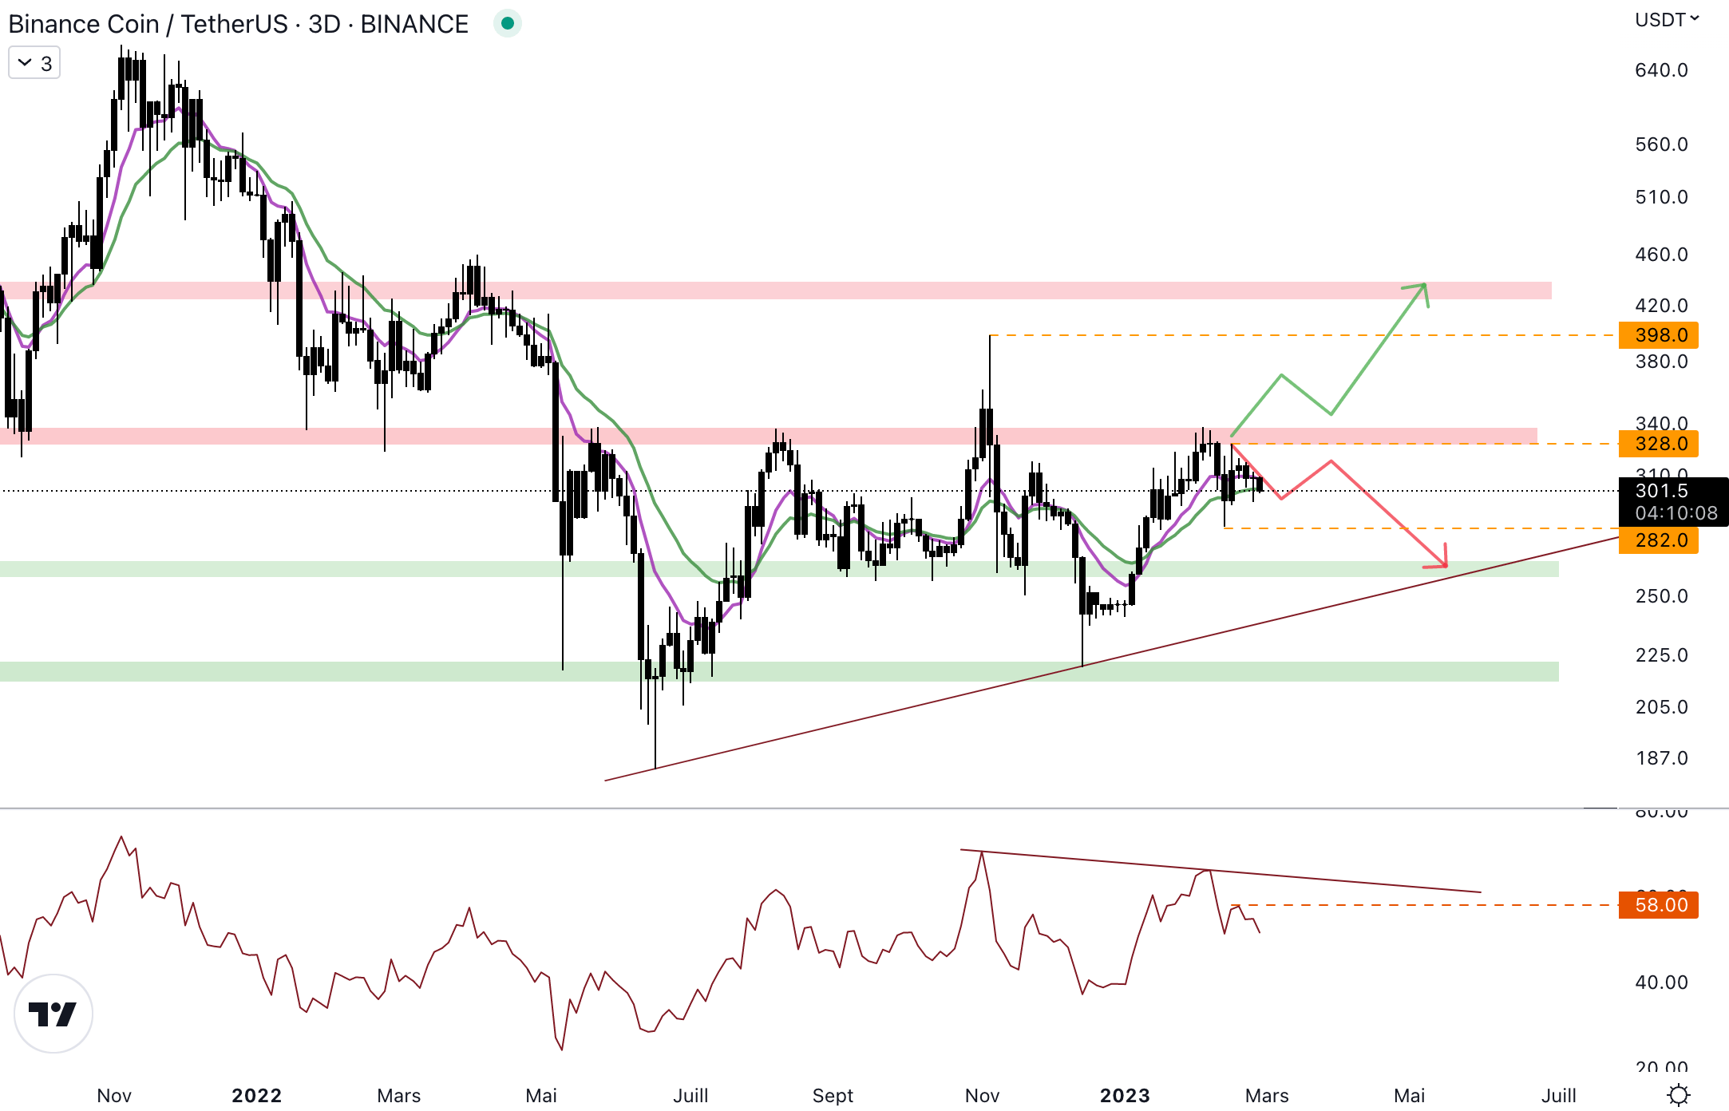Click the green upward projection arrowhead
The image size is (1729, 1111).
[1423, 288]
